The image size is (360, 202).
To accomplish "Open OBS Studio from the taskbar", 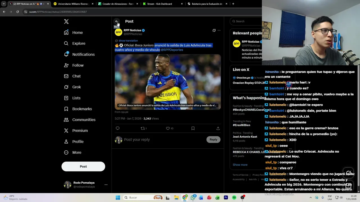I will point(242,198).
